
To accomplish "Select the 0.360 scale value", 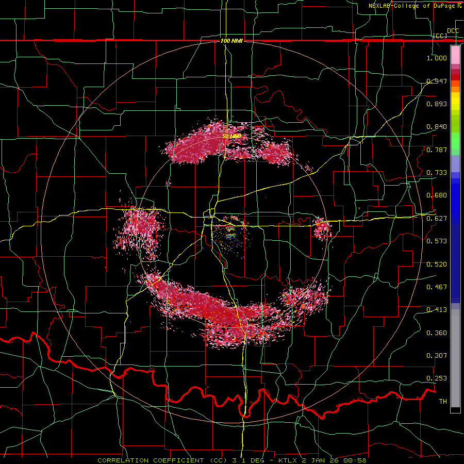I will [437, 333].
